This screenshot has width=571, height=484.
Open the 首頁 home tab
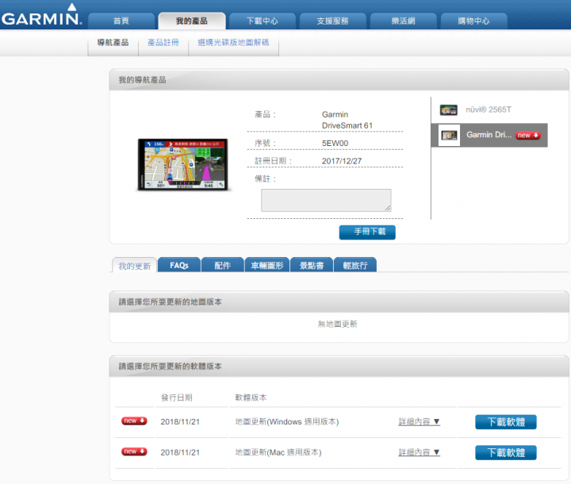[121, 21]
